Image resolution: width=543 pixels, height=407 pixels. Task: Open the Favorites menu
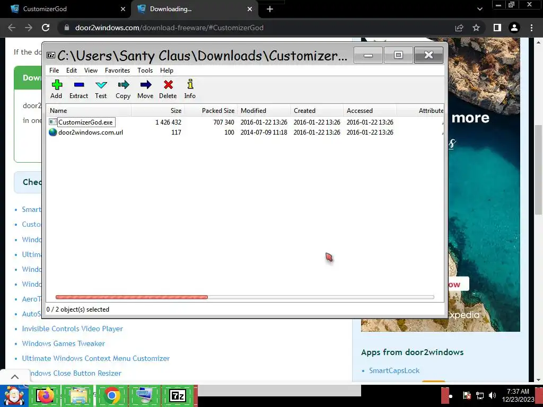[x=117, y=70]
